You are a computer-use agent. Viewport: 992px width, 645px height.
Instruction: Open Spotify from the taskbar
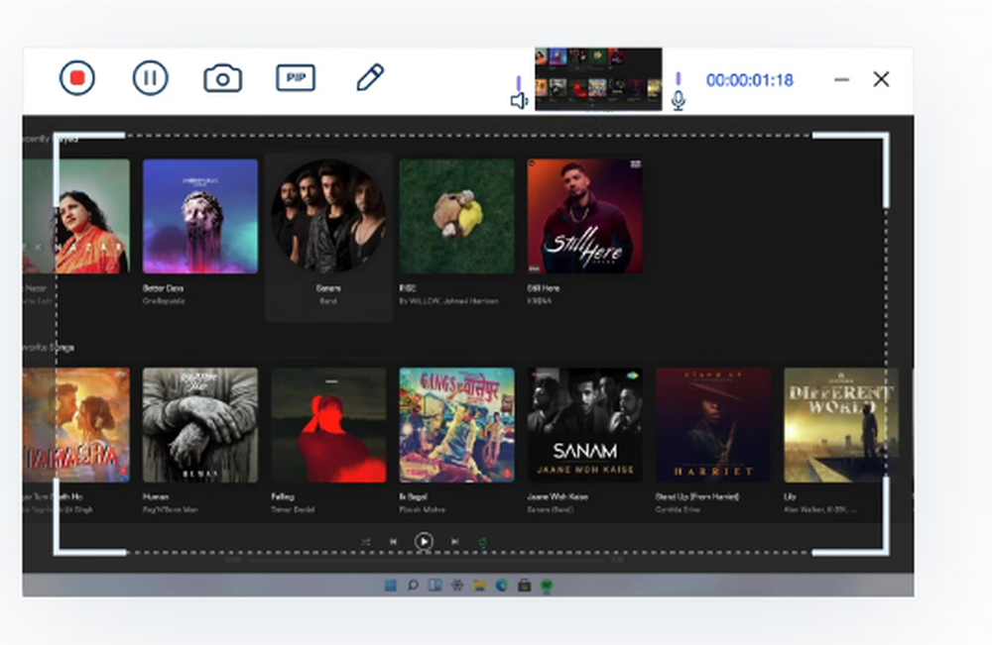547,586
